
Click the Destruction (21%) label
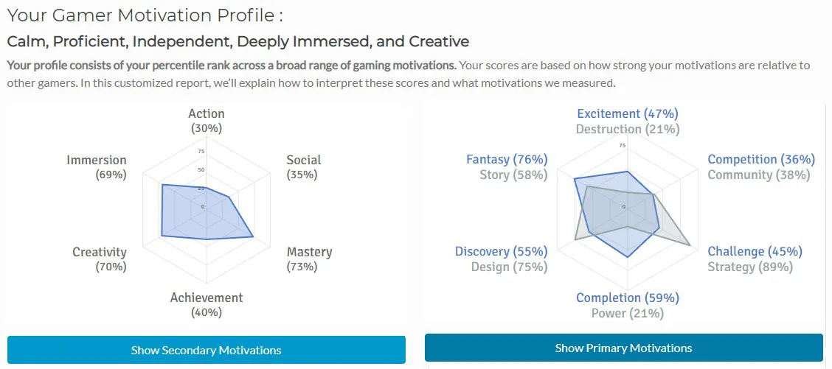pos(628,129)
